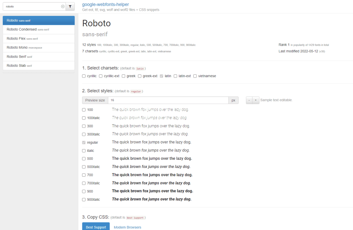Check the 500italic style checkbox
The width and height of the screenshot is (353, 230).
[84, 167]
